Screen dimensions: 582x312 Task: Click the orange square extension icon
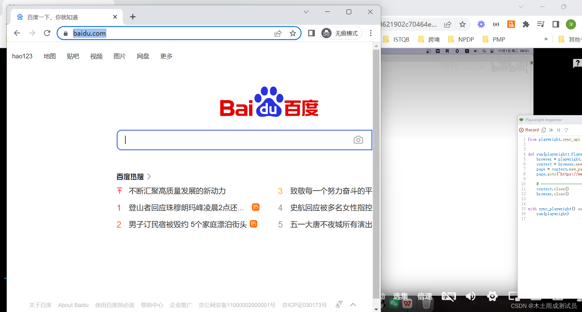[511, 24]
